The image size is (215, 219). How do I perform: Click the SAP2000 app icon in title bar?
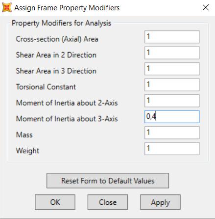pos(7,8)
